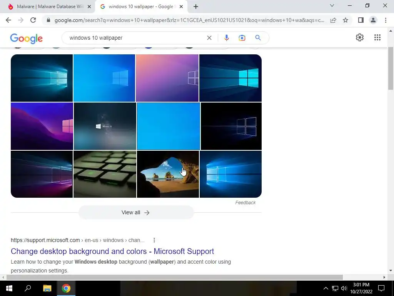Show hidden system tray icons
Image resolution: width=394 pixels, height=296 pixels.
[326, 288]
